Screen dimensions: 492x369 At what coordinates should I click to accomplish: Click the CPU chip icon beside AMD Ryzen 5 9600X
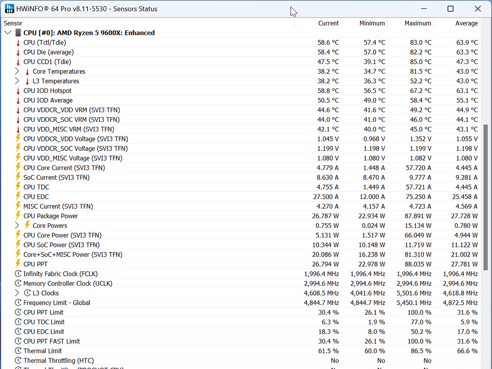point(18,33)
